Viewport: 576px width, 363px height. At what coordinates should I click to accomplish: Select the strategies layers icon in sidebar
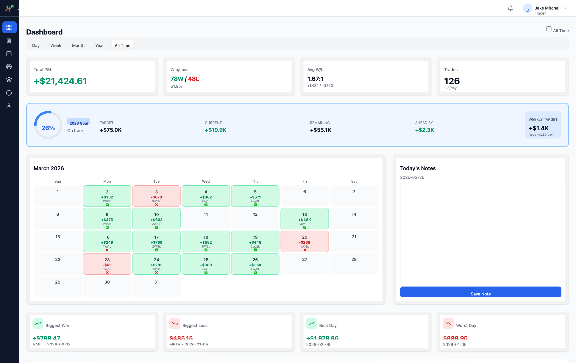(x=9, y=79)
